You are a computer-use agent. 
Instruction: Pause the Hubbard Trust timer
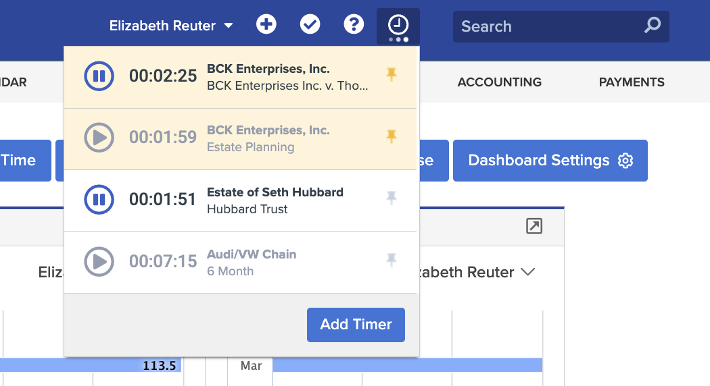tap(99, 199)
